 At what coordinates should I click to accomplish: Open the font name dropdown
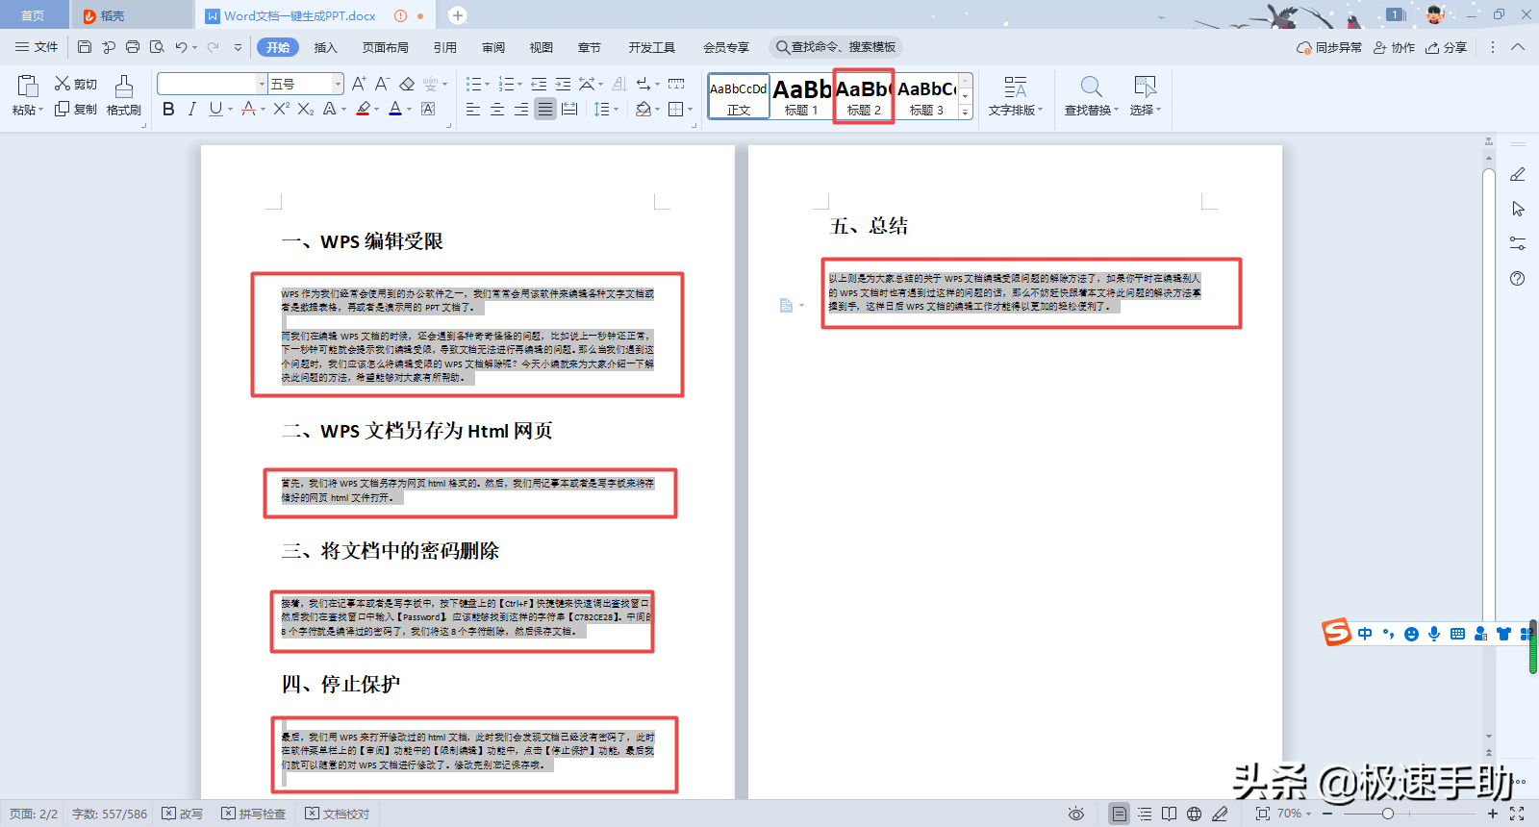(x=262, y=85)
